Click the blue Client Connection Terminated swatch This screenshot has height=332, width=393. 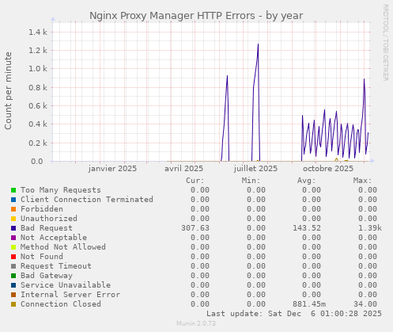(x=13, y=200)
